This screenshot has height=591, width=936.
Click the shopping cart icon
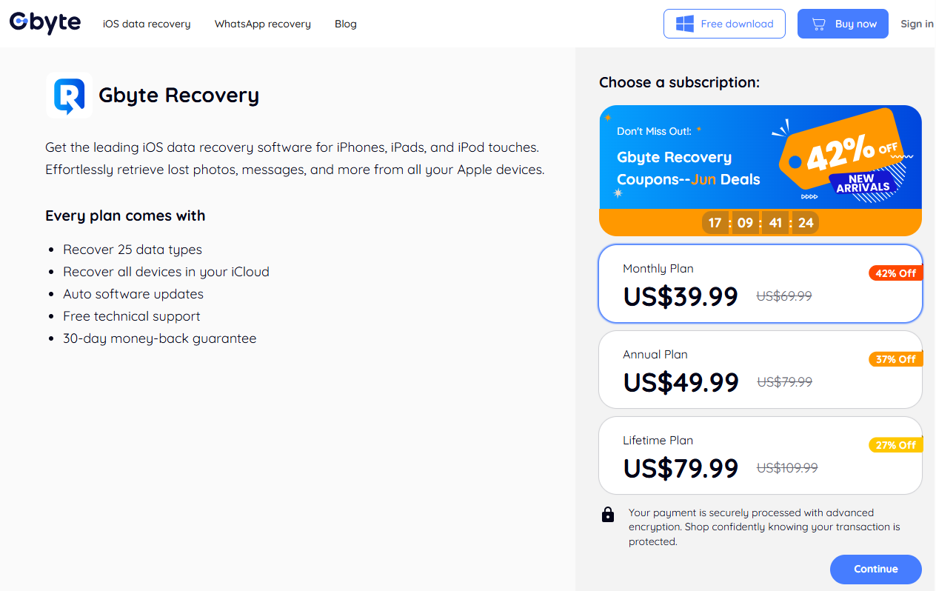pos(818,24)
